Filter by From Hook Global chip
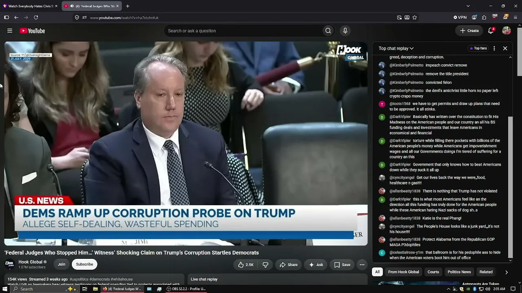 403,272
